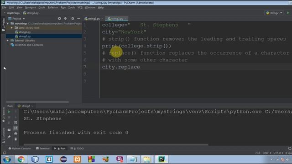Toggle scroll to end icon in Run panel

(x=16, y=128)
